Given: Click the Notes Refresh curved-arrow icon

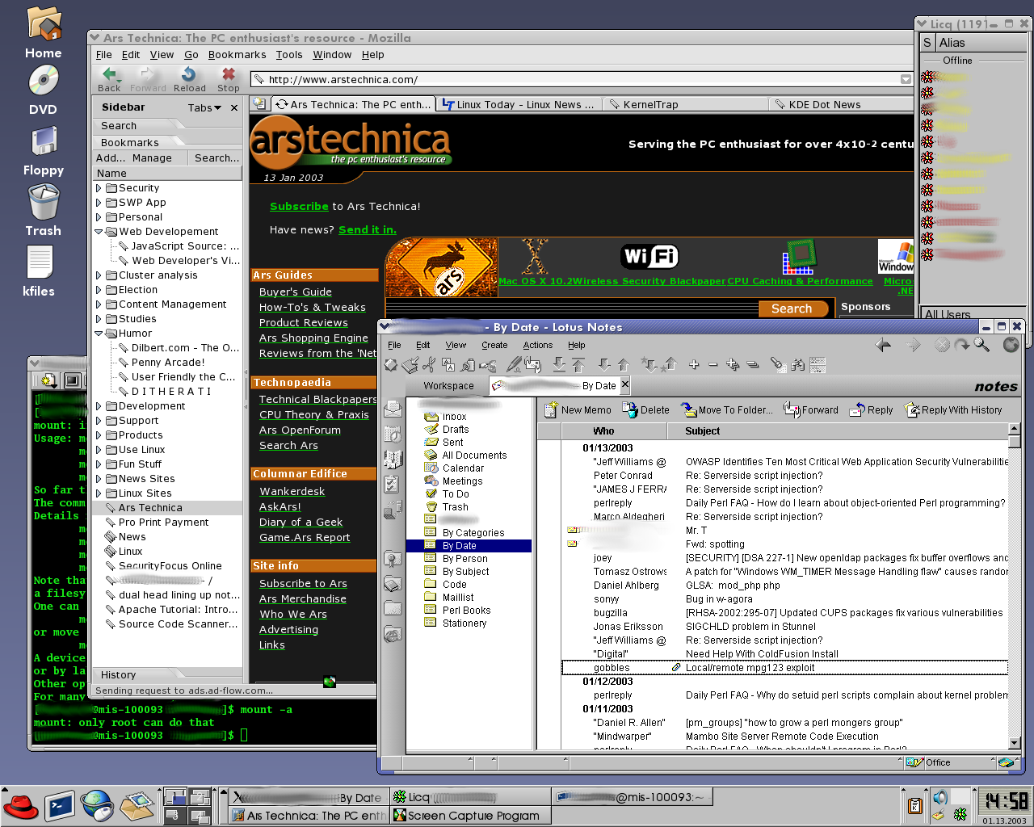Looking at the screenshot, I should pyautogui.click(x=962, y=345).
